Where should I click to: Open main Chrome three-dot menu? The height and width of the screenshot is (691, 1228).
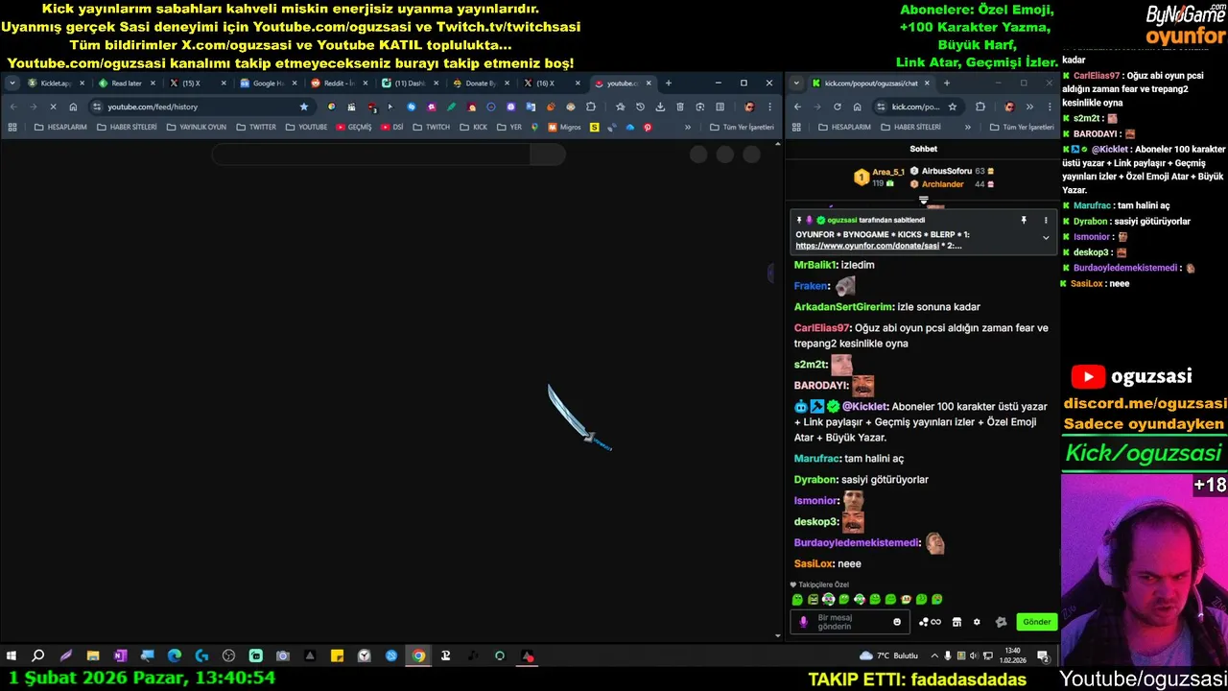click(769, 107)
